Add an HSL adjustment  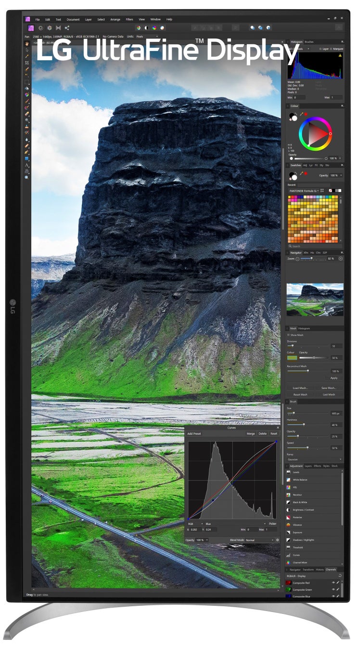(x=314, y=487)
